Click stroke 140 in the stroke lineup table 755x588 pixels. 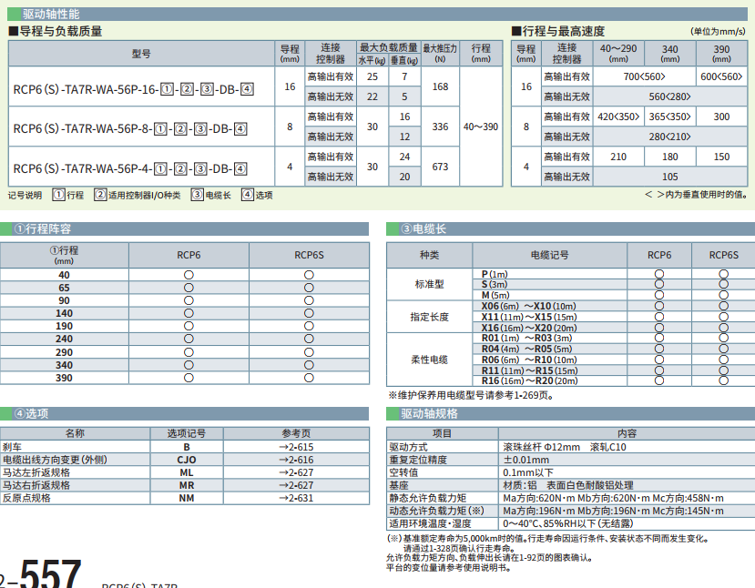coord(64,313)
